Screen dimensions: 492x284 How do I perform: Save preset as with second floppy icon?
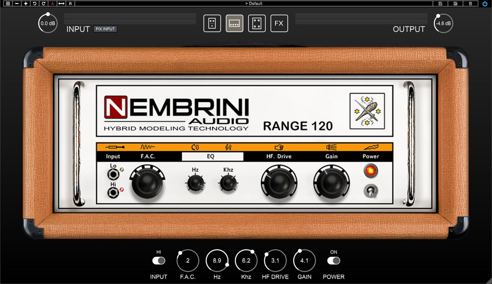(x=455, y=4)
